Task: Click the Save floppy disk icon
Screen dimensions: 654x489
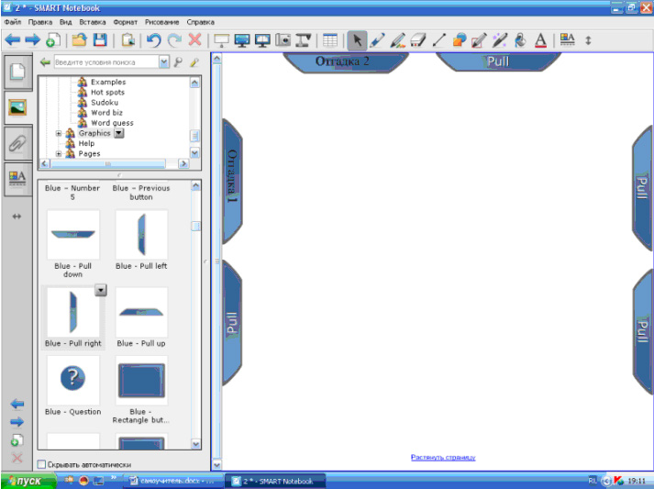Action: coord(100,40)
